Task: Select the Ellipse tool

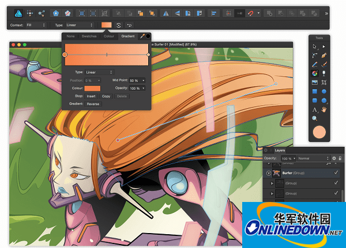Action: click(x=324, y=91)
